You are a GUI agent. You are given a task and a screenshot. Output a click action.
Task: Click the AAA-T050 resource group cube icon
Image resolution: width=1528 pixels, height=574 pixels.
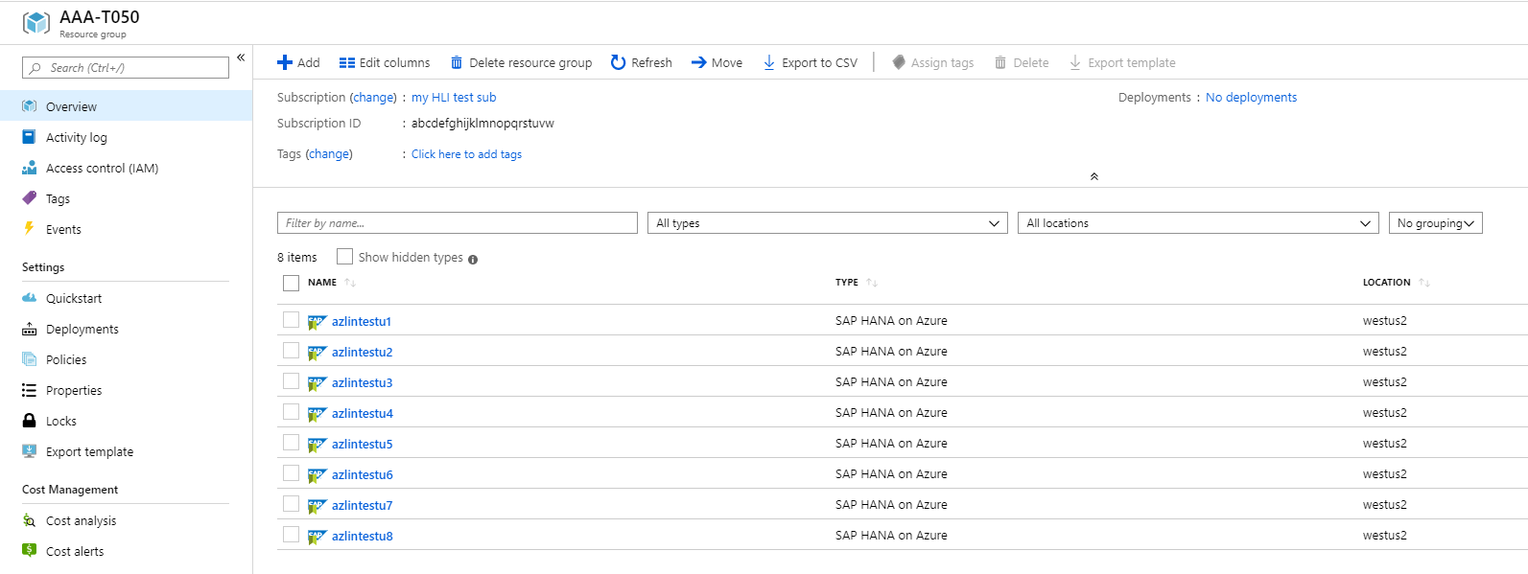pos(36,23)
